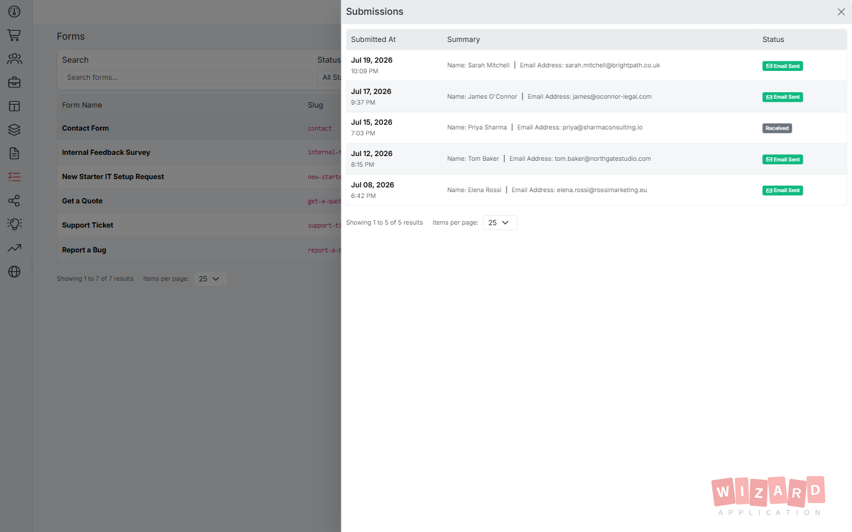852x532 pixels.
Task: Open the briefcase icon in sidebar
Action: point(14,83)
